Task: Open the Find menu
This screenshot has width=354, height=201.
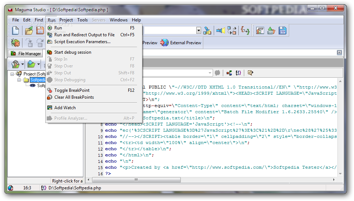Action: pos(39,20)
